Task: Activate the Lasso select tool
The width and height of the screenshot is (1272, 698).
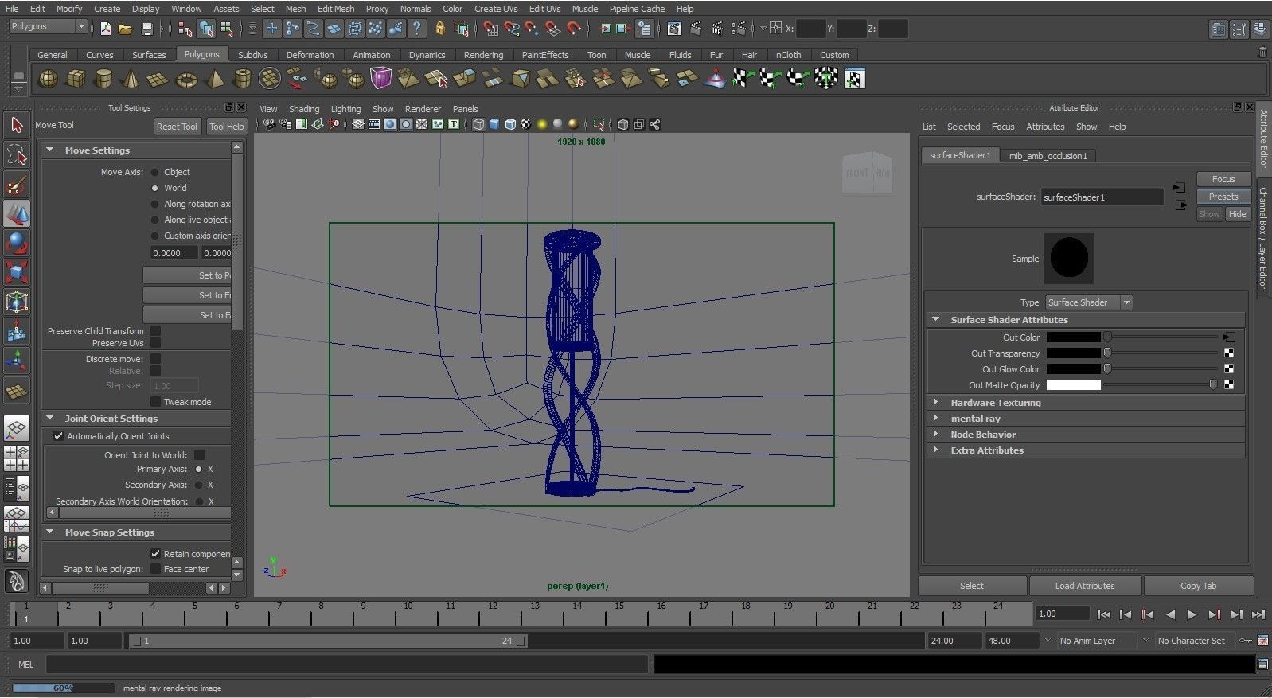Action: (17, 155)
